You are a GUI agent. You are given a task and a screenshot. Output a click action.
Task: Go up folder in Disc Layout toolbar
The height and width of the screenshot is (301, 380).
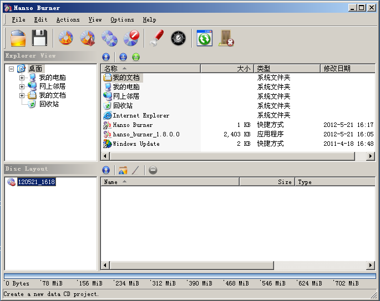(x=106, y=170)
